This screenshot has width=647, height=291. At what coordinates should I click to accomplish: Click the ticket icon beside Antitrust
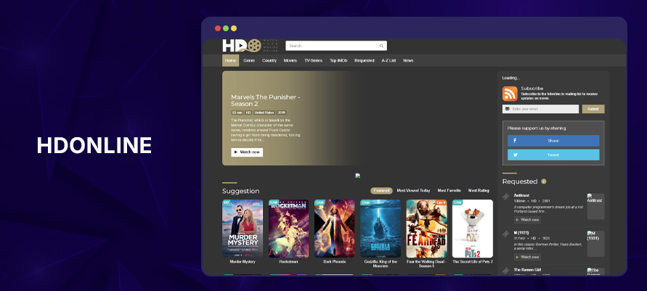(506, 197)
